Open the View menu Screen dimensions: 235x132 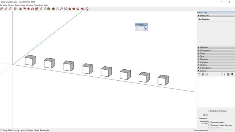coord(5,5)
